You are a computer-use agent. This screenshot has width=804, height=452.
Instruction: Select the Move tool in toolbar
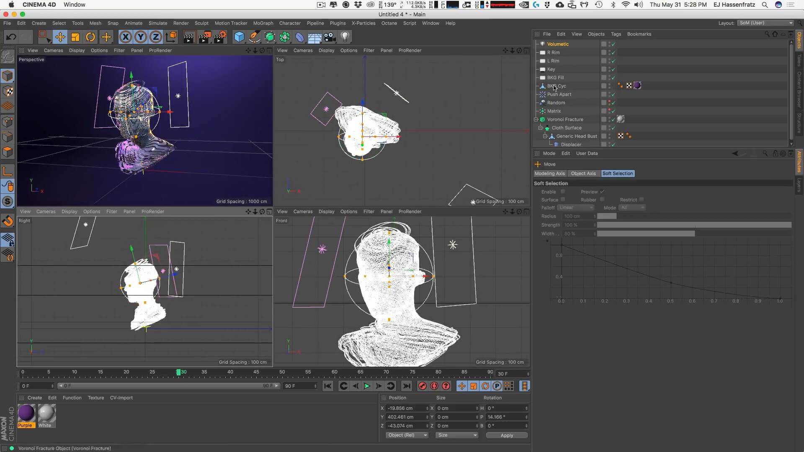click(x=60, y=37)
